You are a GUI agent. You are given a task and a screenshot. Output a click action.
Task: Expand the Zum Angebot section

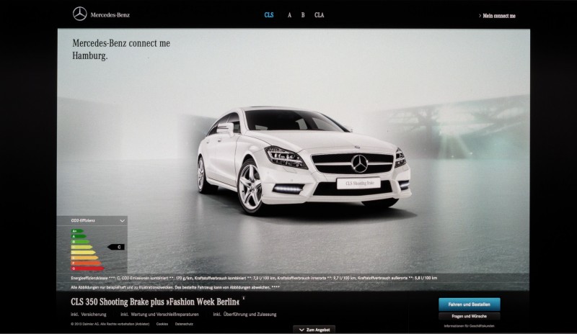[x=314, y=330]
